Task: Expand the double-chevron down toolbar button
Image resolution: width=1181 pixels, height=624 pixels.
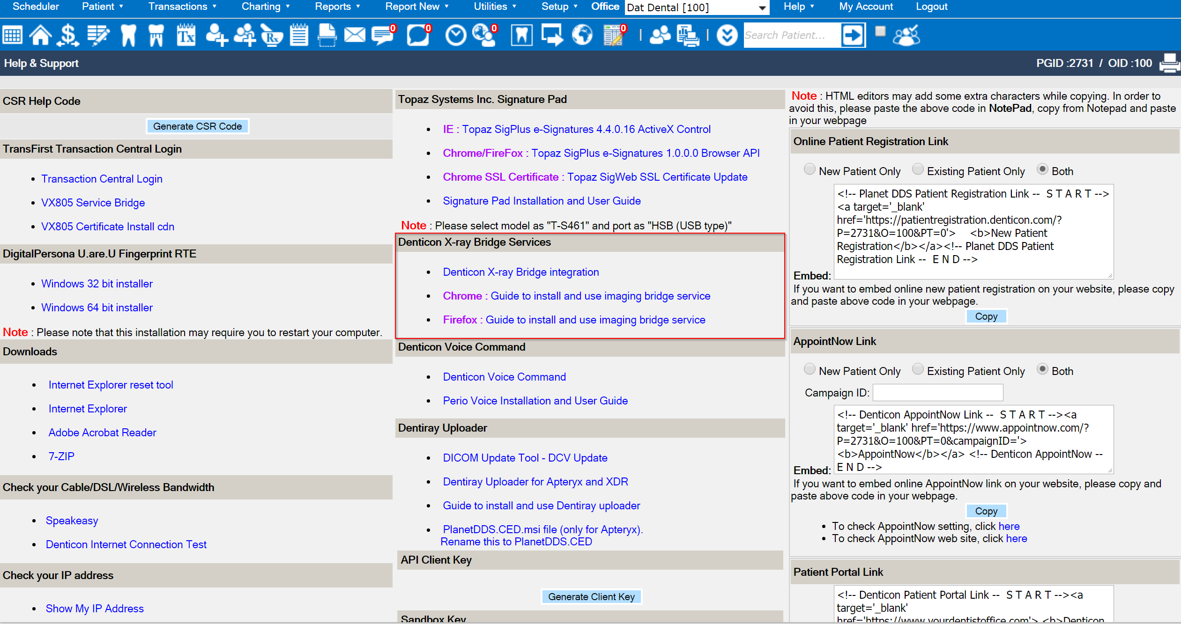Action: [x=727, y=36]
